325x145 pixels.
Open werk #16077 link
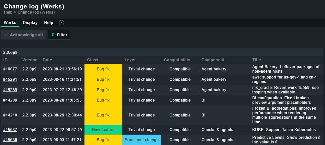pyautogui.click(x=10, y=69)
